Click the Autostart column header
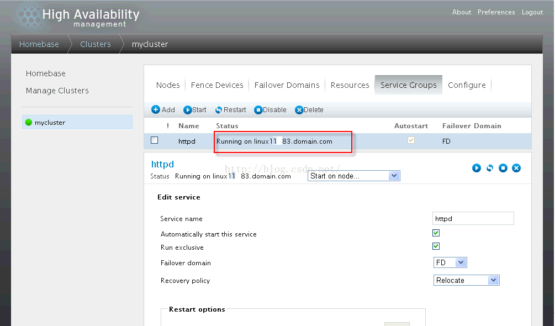The width and height of the screenshot is (555, 326). [411, 125]
